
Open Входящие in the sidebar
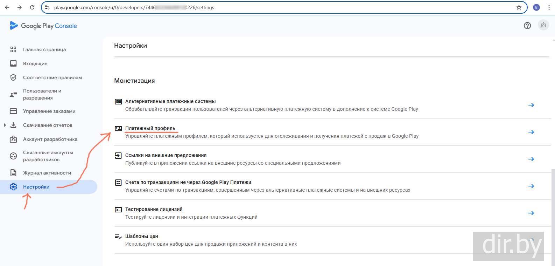click(x=35, y=63)
